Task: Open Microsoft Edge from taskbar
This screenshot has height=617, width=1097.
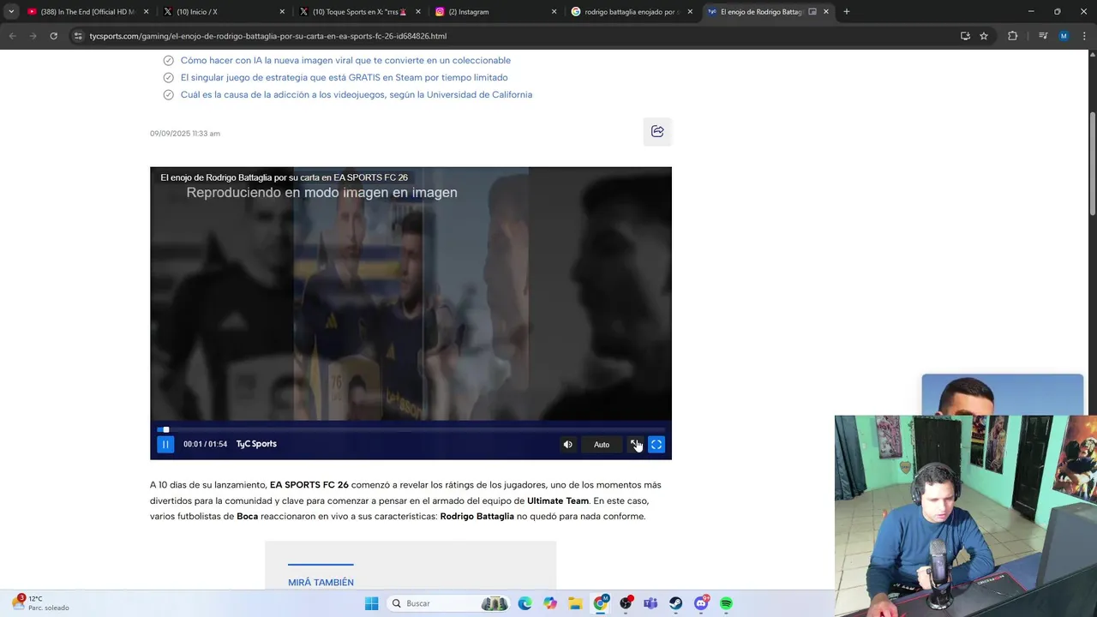Action: (x=525, y=603)
